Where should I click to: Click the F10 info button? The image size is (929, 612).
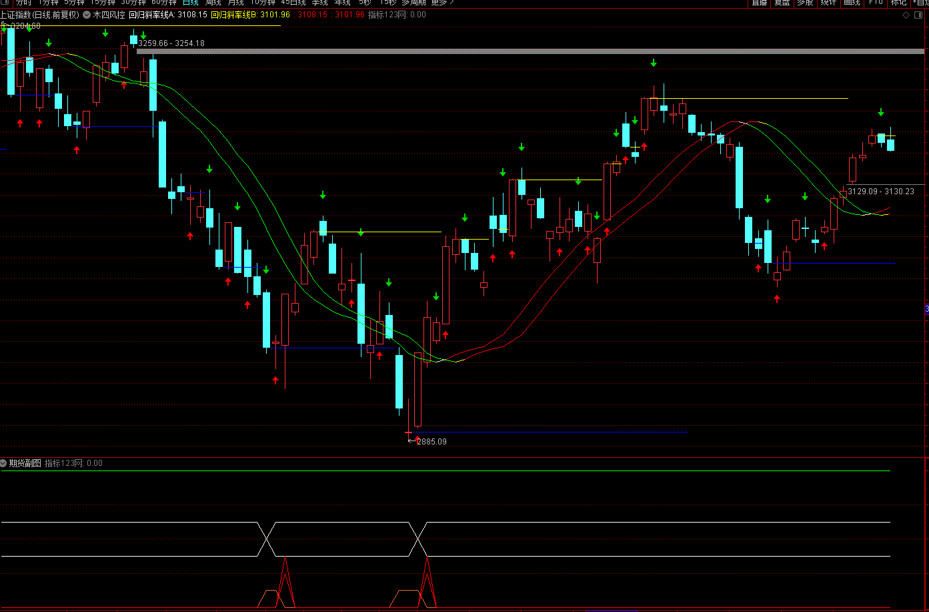[876, 3]
